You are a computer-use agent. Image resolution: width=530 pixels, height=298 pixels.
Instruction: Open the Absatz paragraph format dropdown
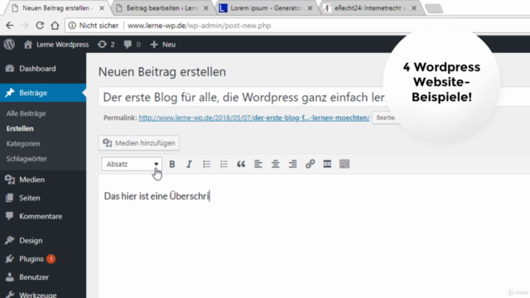pos(132,164)
